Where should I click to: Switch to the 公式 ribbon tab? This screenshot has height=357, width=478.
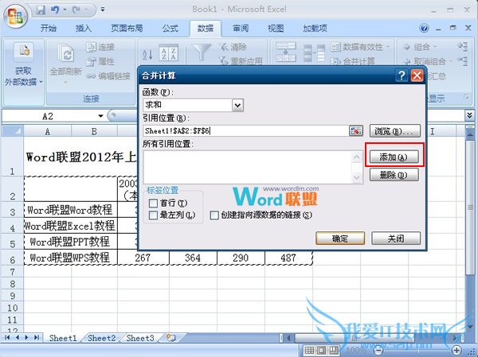point(170,29)
